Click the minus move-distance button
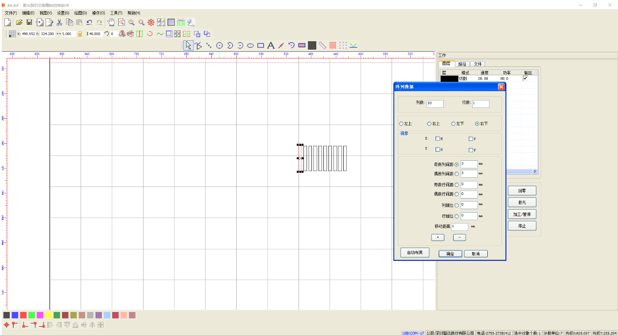 (x=459, y=238)
